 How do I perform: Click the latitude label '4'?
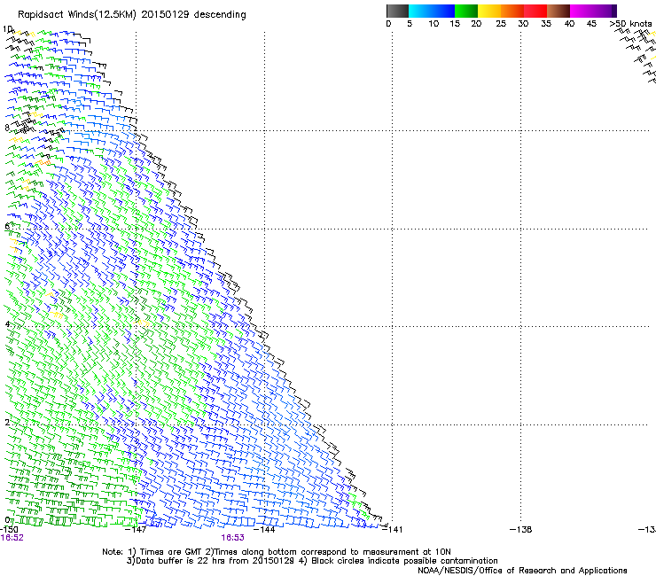coord(7,324)
